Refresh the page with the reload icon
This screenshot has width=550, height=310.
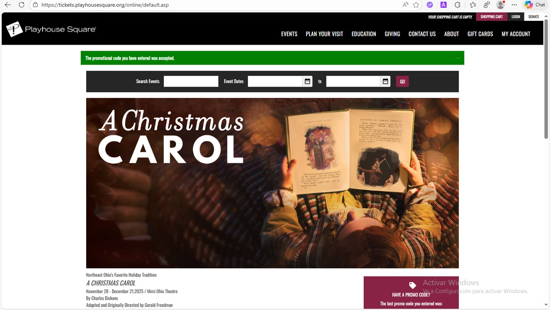[x=22, y=5]
